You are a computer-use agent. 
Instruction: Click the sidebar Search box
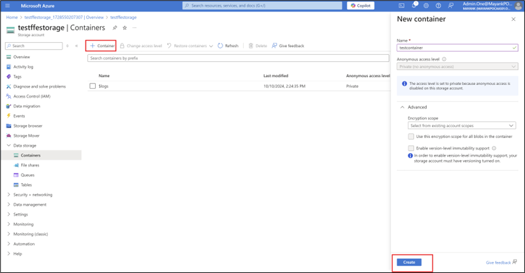point(34,46)
